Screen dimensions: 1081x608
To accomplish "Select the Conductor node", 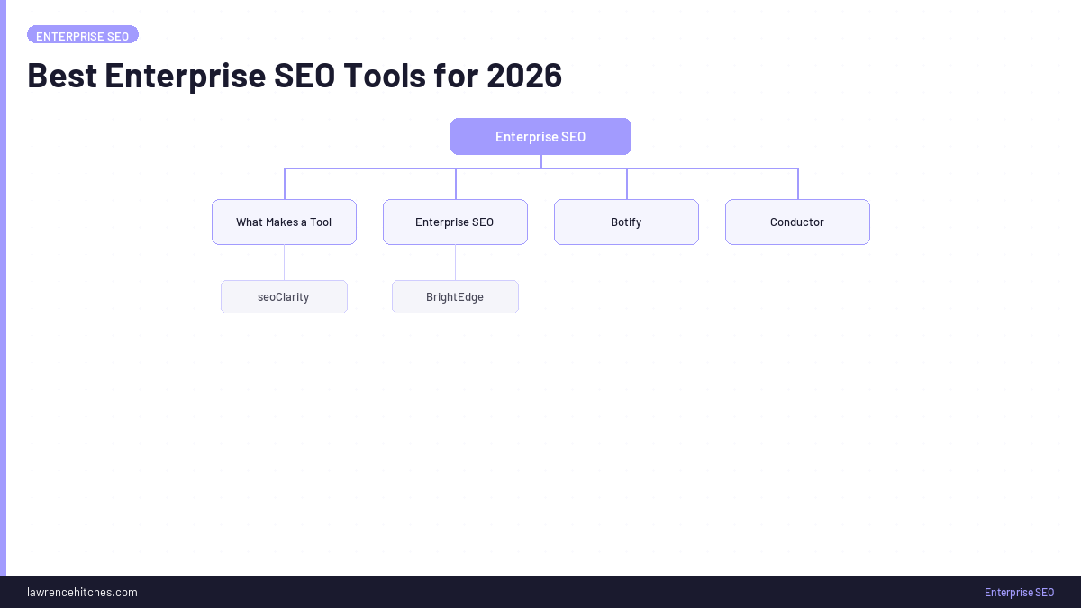I will 797,222.
